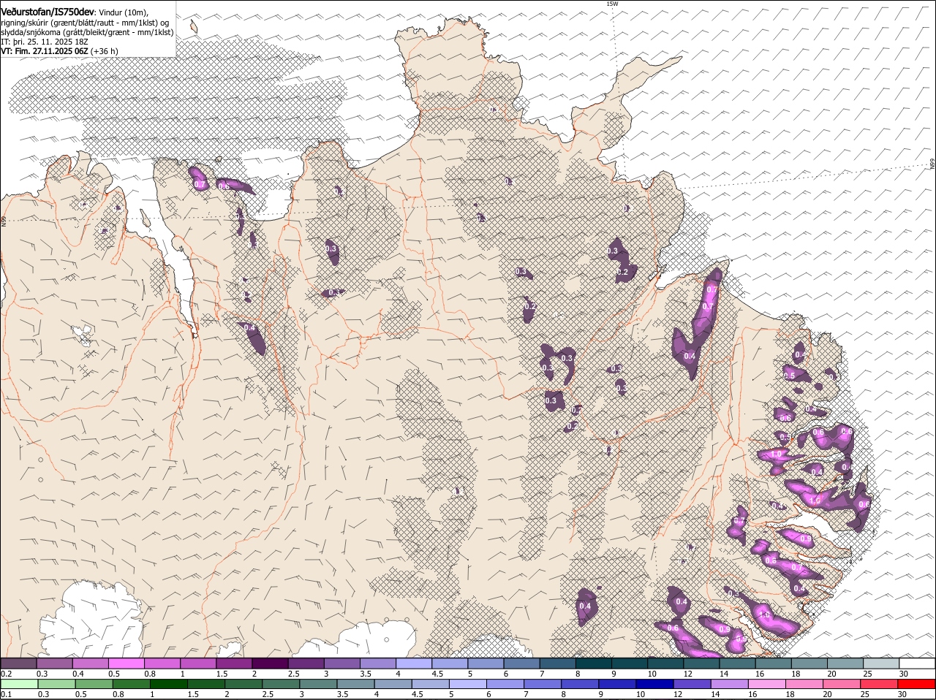Click the bright red 30 swatch, lower rain scale
Image resolution: width=936 pixels, height=700 pixels.
(x=916, y=685)
